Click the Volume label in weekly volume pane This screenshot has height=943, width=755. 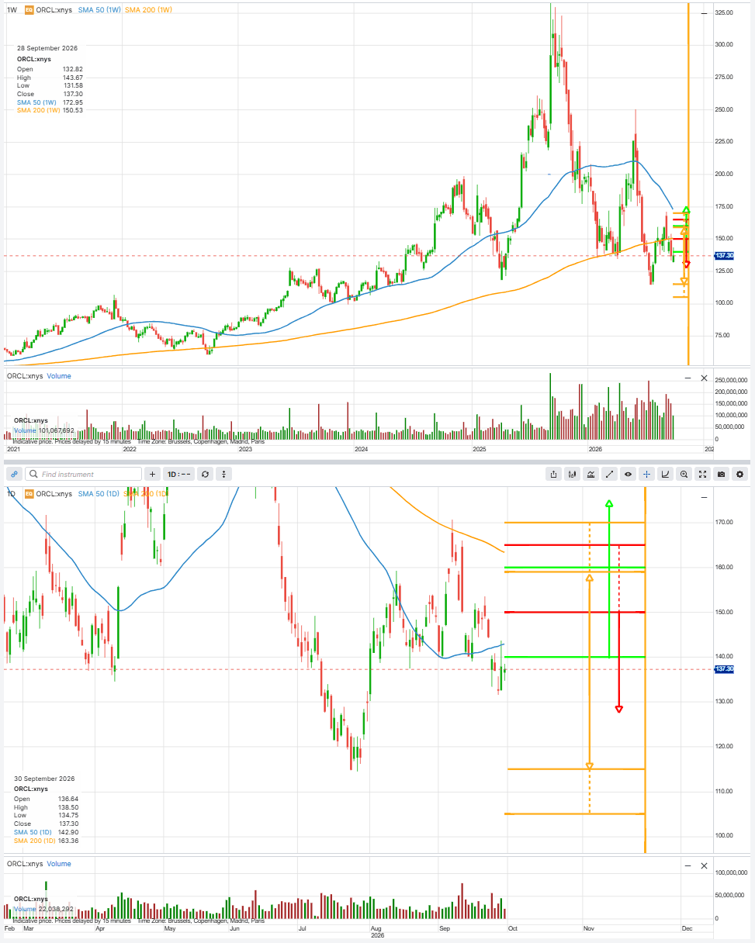pos(58,376)
